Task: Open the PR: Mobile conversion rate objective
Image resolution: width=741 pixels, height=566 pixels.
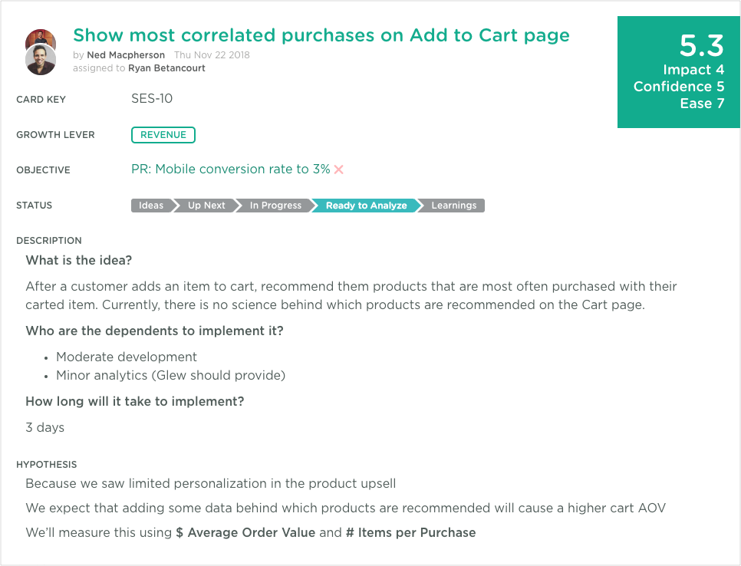Action: point(231,169)
